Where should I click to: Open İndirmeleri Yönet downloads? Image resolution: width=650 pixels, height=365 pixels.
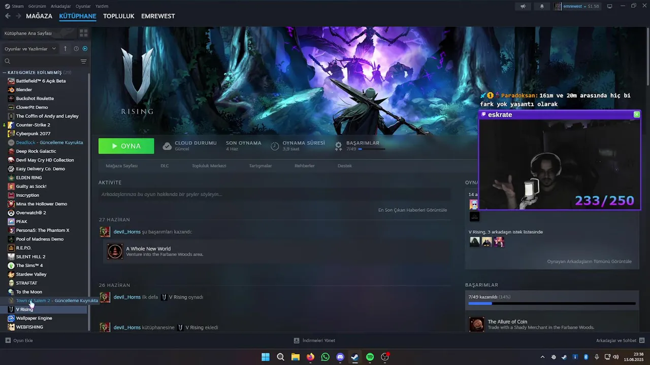314,341
